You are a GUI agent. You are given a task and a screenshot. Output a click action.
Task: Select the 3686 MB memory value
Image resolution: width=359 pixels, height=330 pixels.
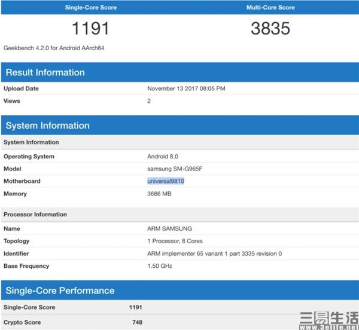pyautogui.click(x=159, y=194)
